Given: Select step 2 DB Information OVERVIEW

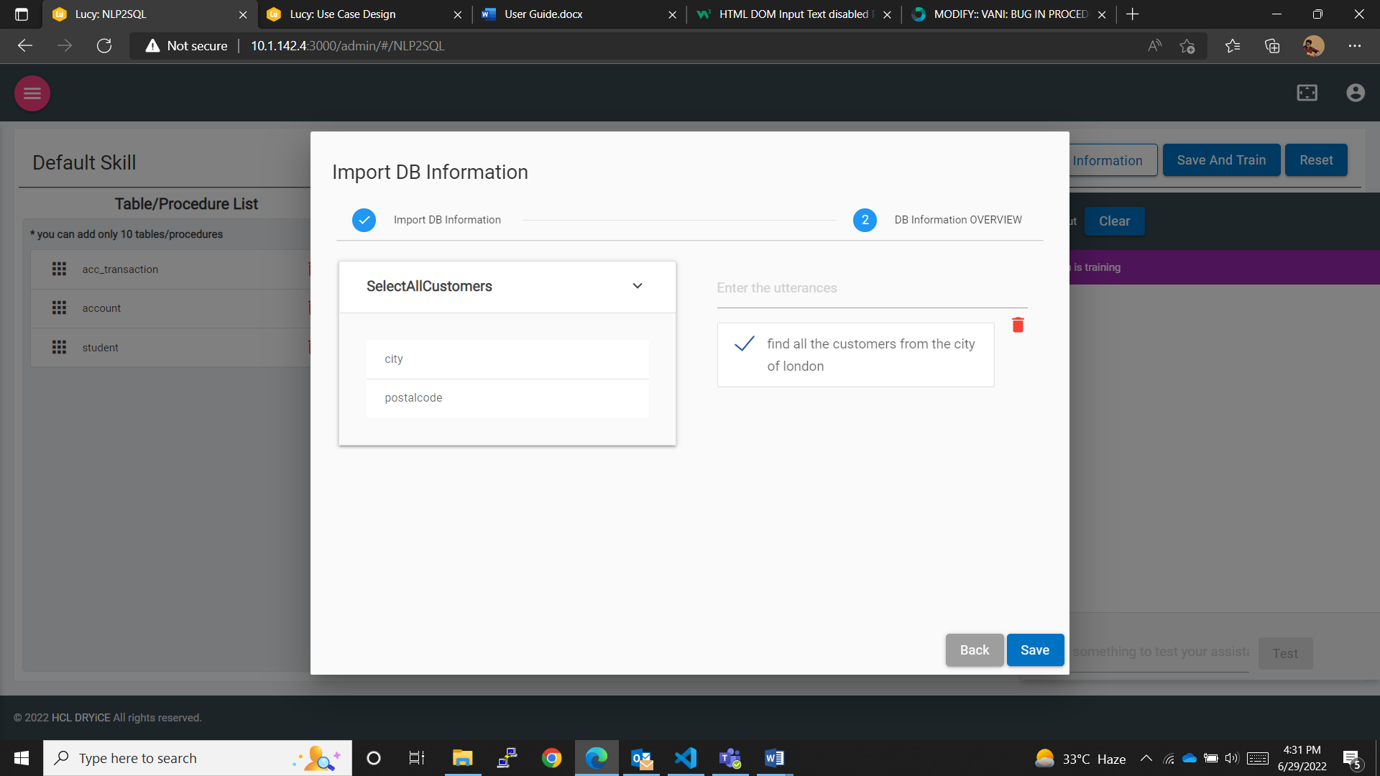Looking at the screenshot, I should tap(865, 220).
